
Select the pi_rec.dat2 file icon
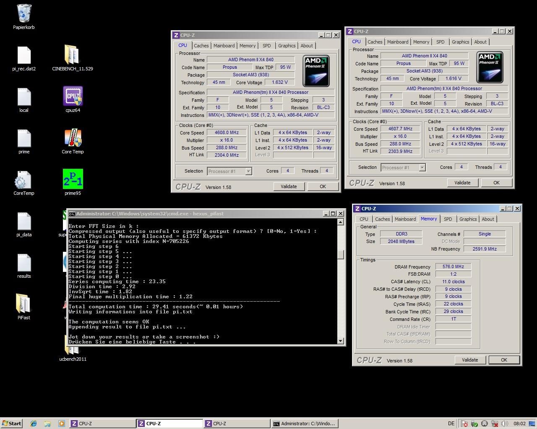pos(24,55)
